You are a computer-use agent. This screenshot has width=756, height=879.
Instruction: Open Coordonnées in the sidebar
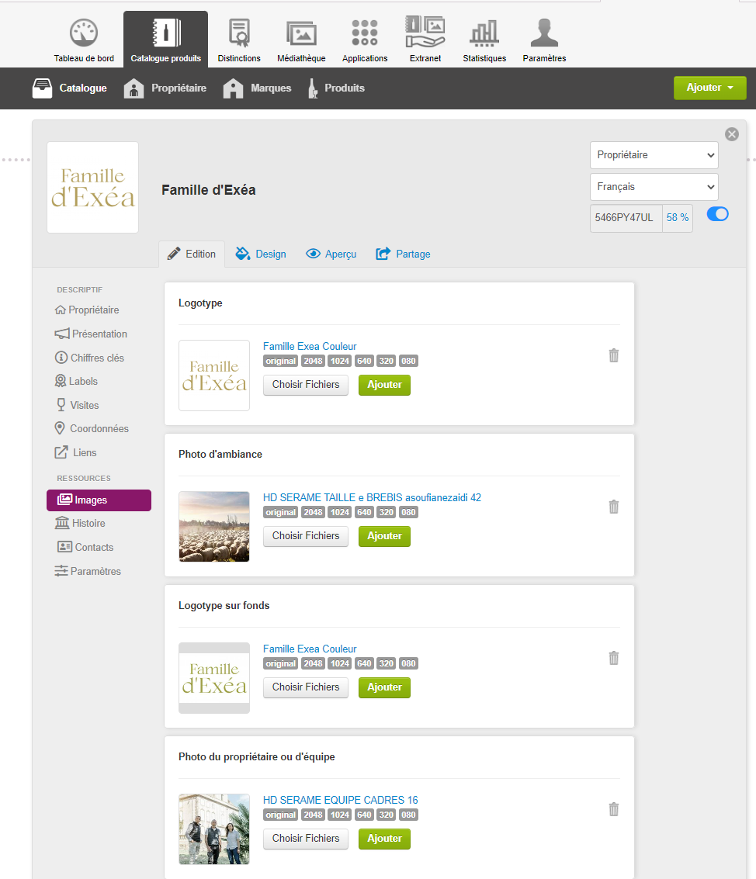point(92,428)
